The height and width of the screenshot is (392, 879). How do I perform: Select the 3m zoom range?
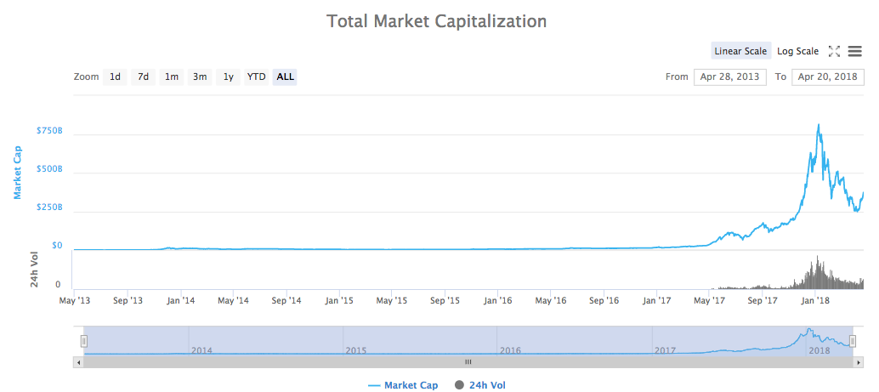[x=200, y=77]
